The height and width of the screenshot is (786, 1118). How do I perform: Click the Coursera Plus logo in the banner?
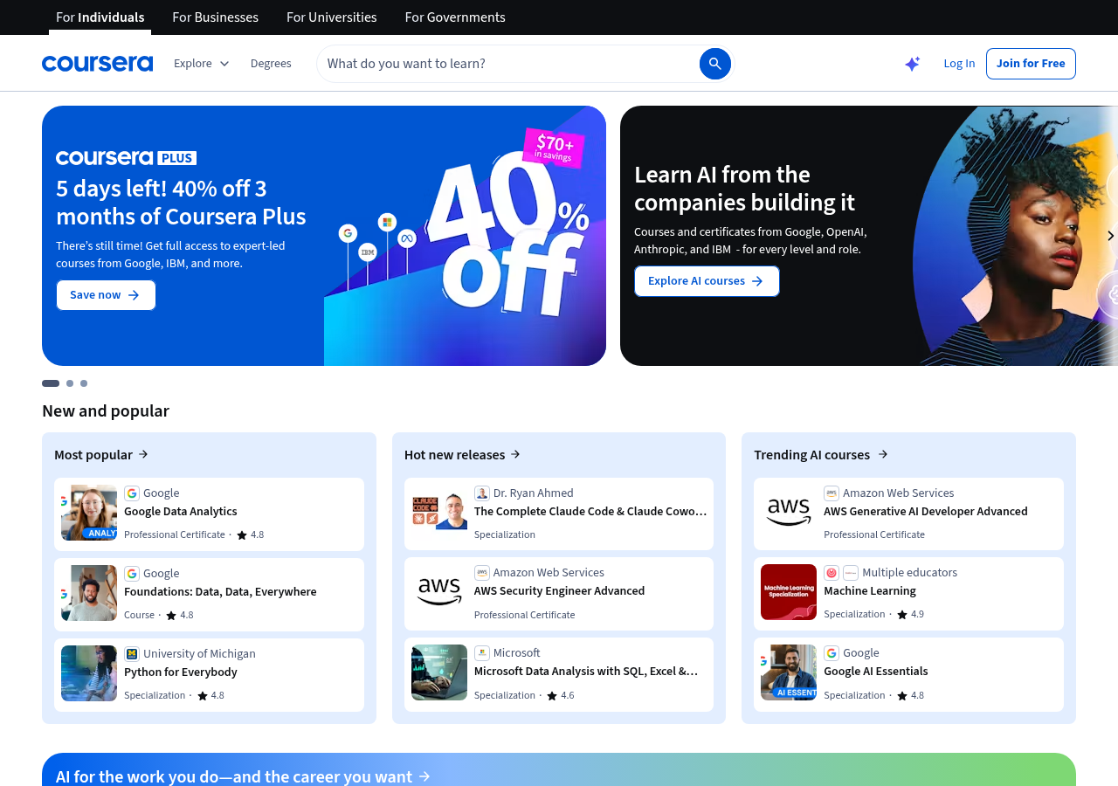pos(126,158)
